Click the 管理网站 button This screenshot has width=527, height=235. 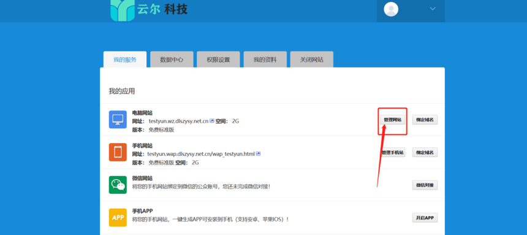[393, 120]
